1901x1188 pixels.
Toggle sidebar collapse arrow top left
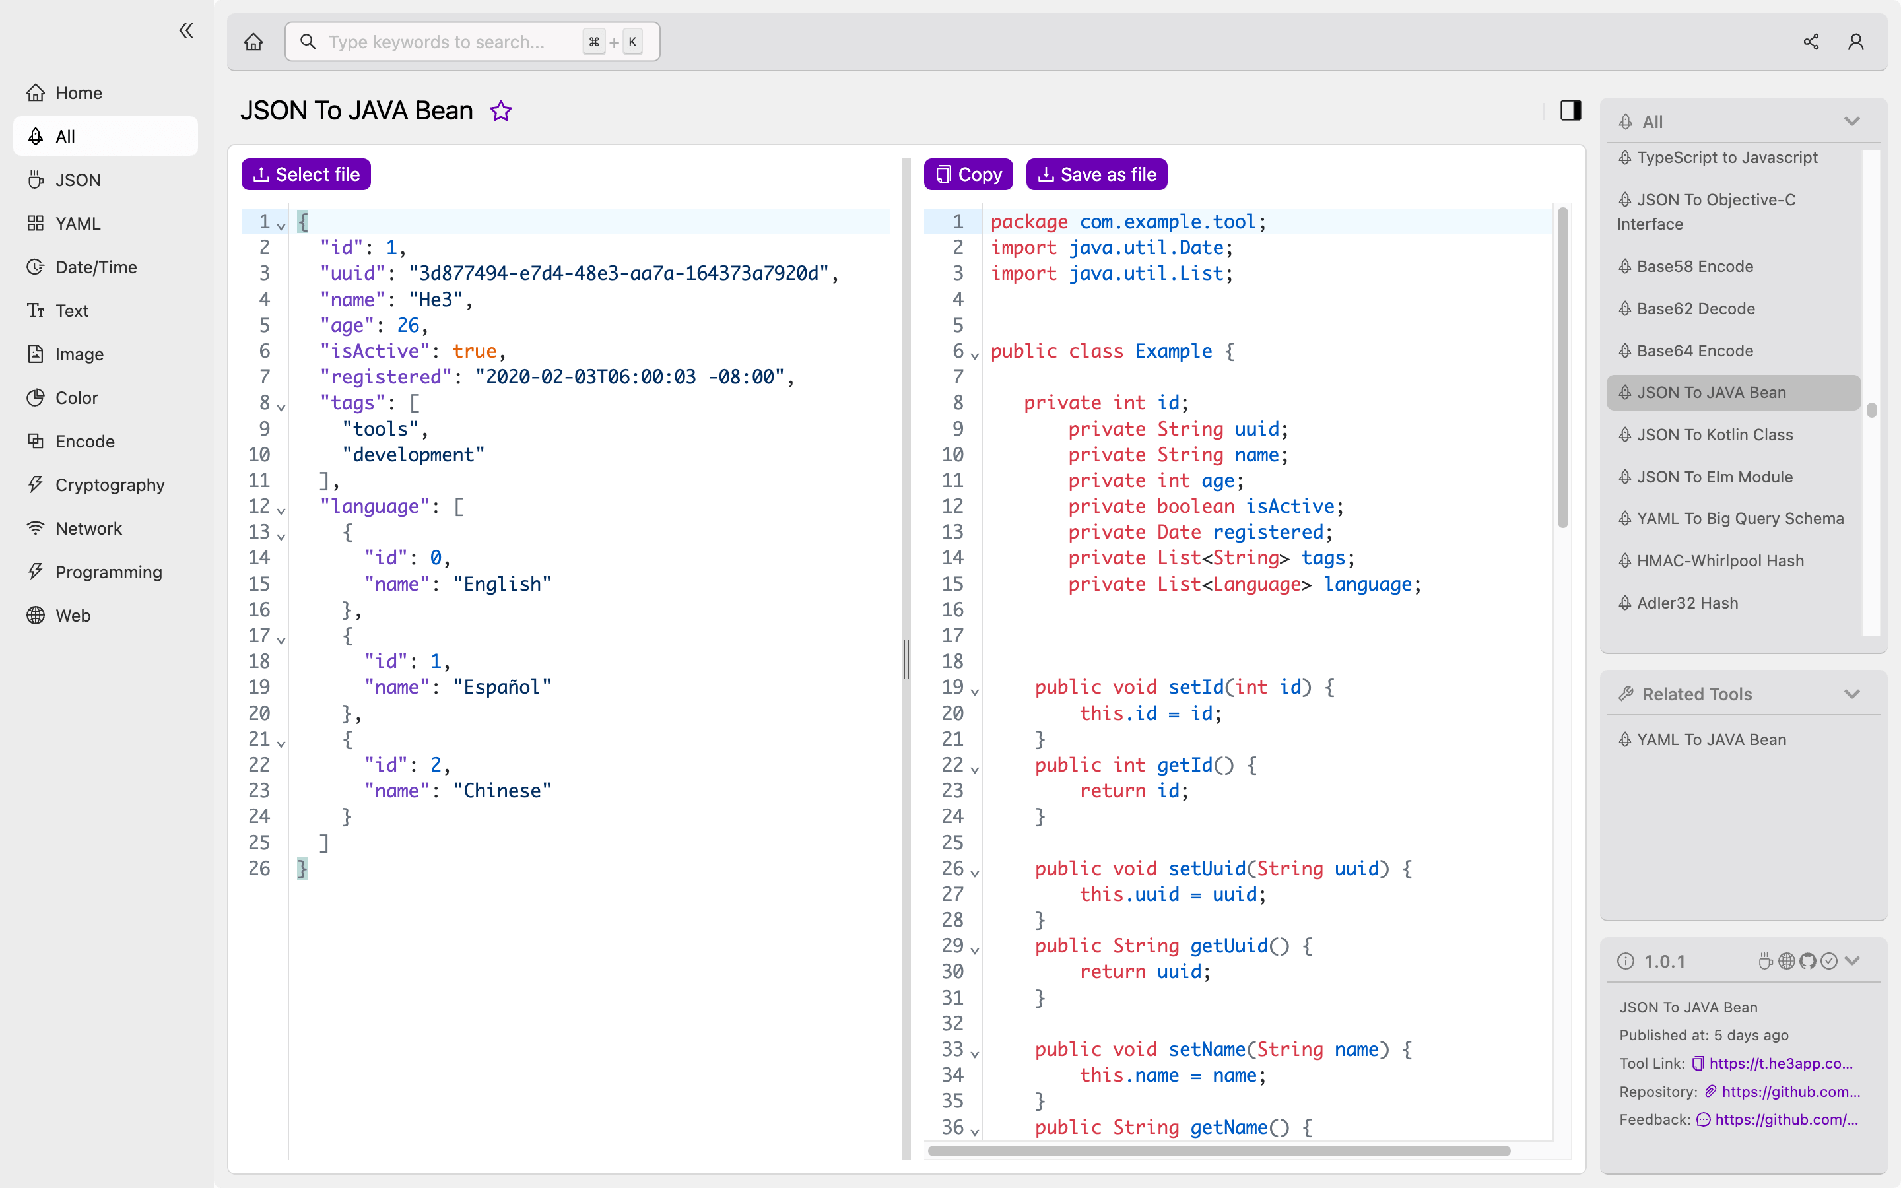click(x=186, y=30)
